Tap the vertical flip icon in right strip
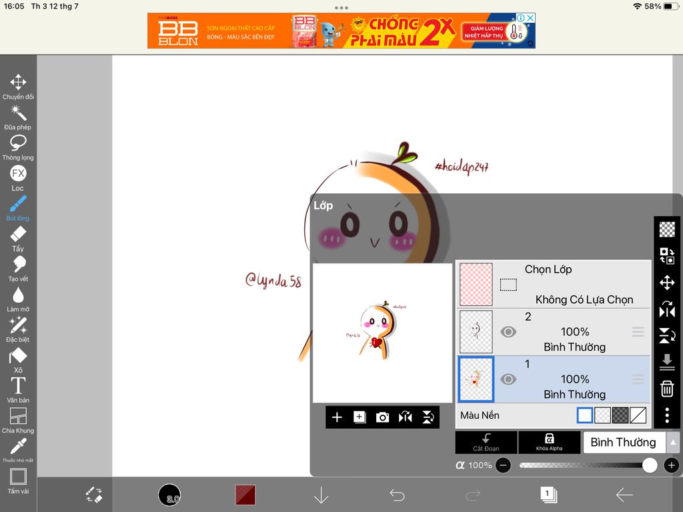Viewport: 683px width, 512px height. pyautogui.click(x=667, y=336)
